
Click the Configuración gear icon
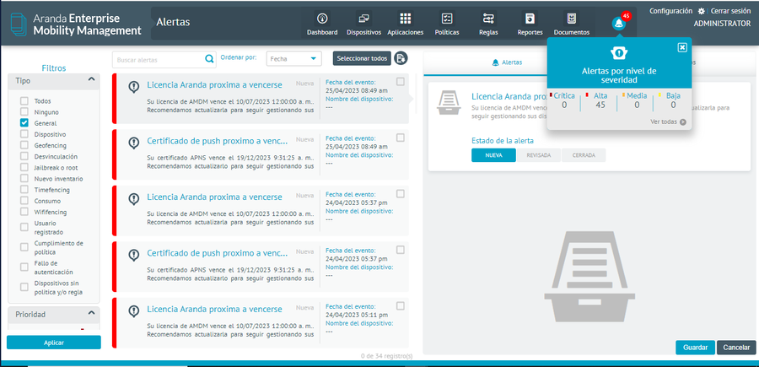[x=702, y=11]
